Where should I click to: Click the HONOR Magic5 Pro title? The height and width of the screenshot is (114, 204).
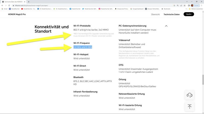(17, 14)
